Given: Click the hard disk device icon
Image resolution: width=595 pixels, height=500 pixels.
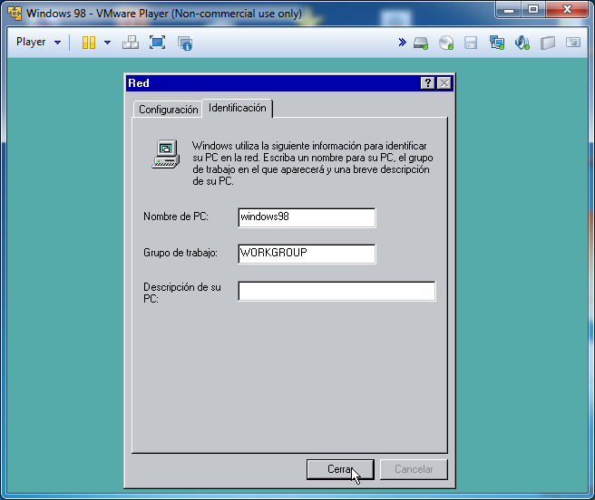Looking at the screenshot, I should tap(421, 43).
